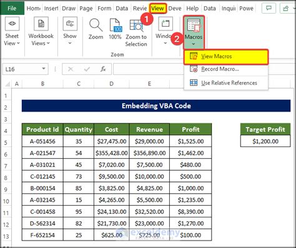Select the Quantity header cell
Screen dimensions: 296x248
(x=79, y=130)
